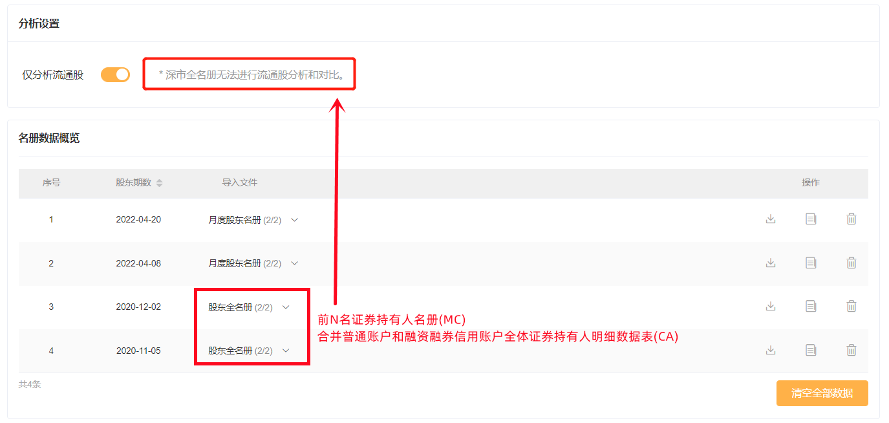This screenshot has height=423, width=889.
Task: Click the 操作 column header
Action: [x=811, y=183]
